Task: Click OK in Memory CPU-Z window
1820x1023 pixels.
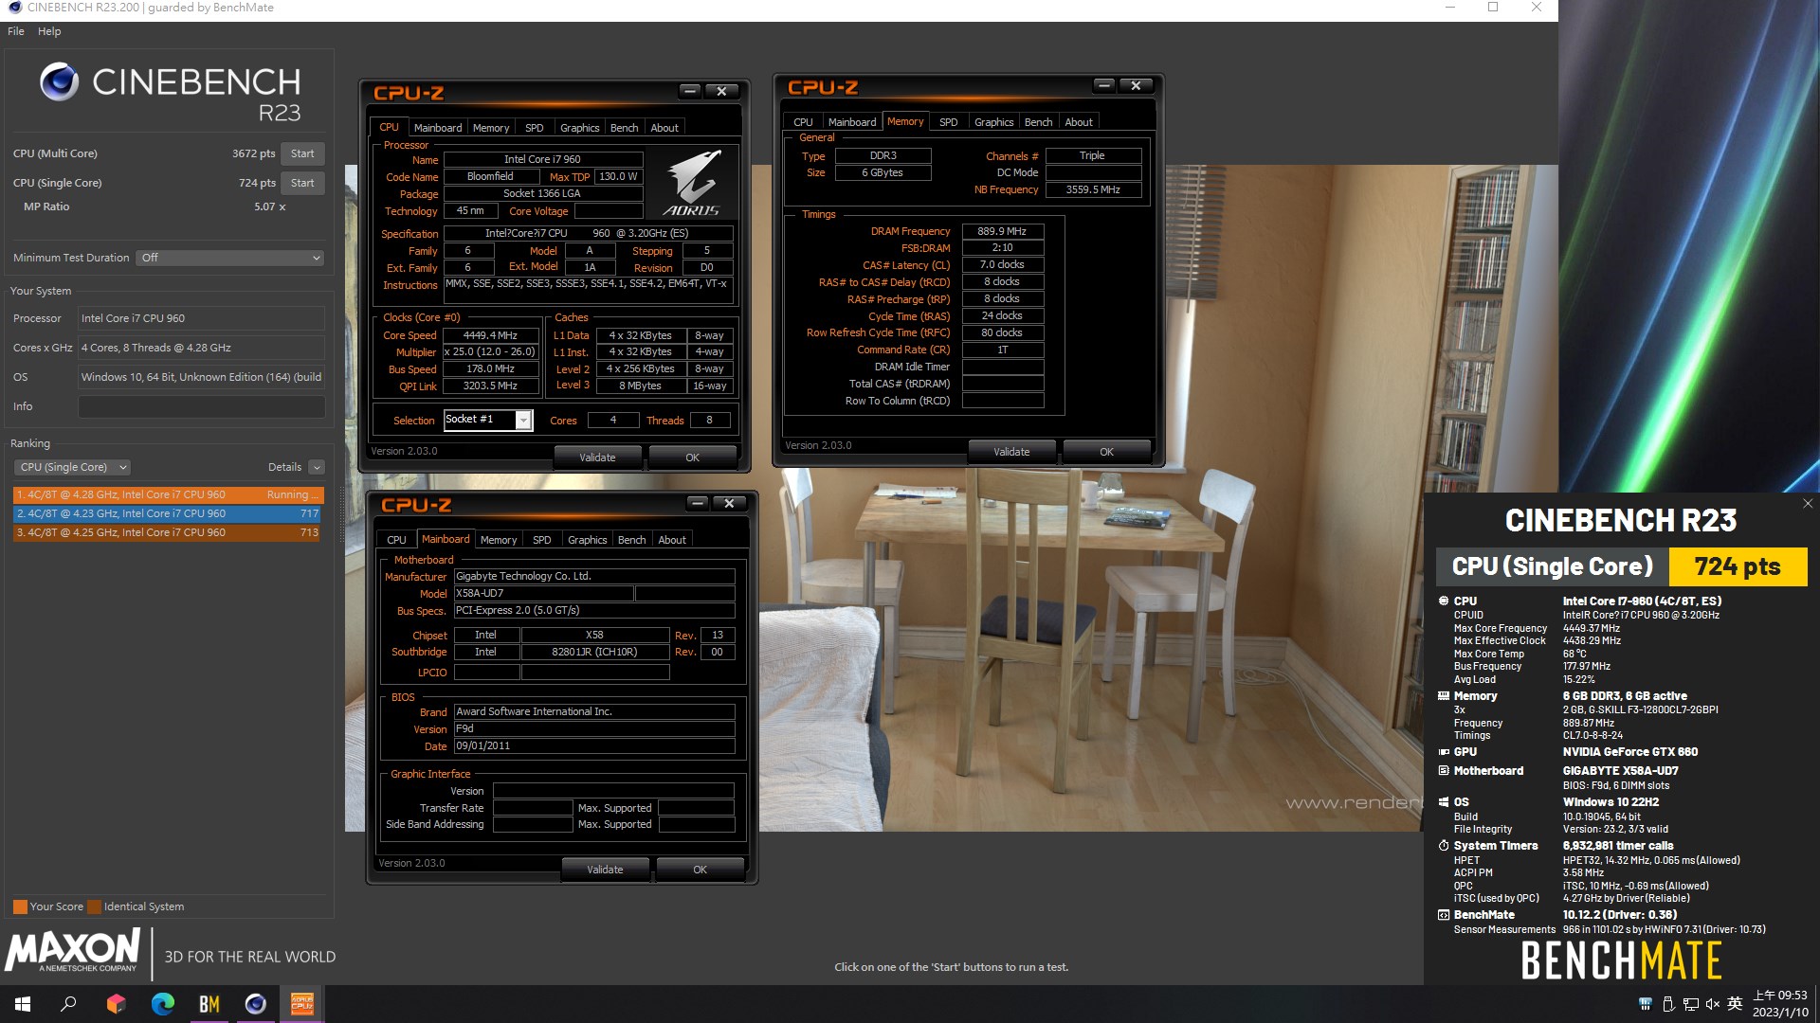Action: [x=1106, y=452]
